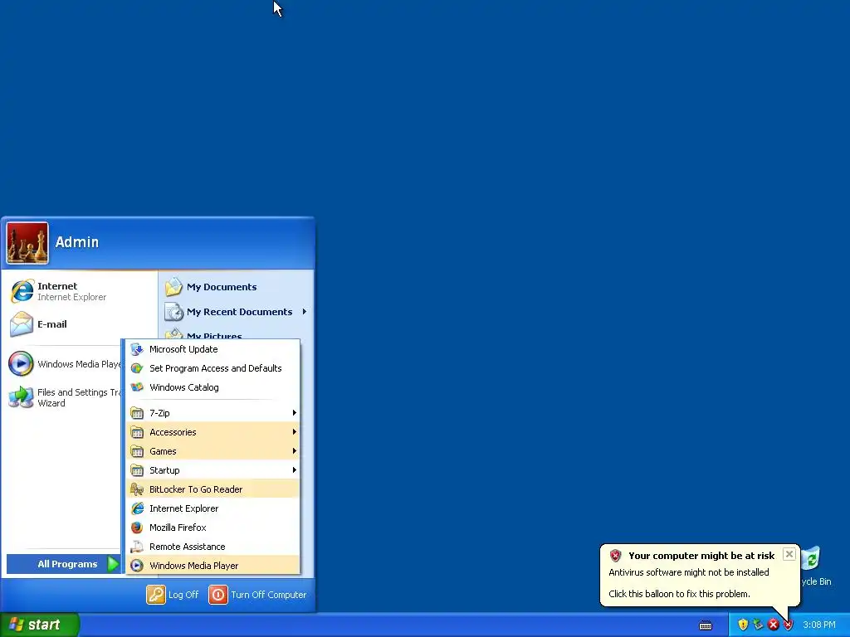Open the pinned E-mail envelope icon
The height and width of the screenshot is (637, 850).
click(22, 324)
